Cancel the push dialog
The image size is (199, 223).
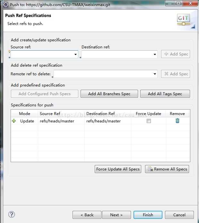179,215
